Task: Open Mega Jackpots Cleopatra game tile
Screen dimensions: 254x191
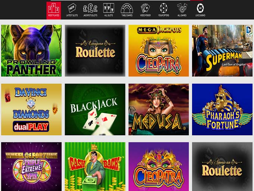Action: pyautogui.click(x=159, y=50)
